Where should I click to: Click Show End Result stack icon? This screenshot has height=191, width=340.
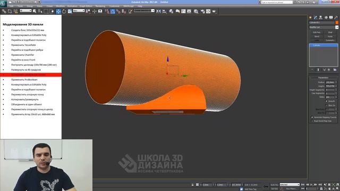[x=318, y=70]
